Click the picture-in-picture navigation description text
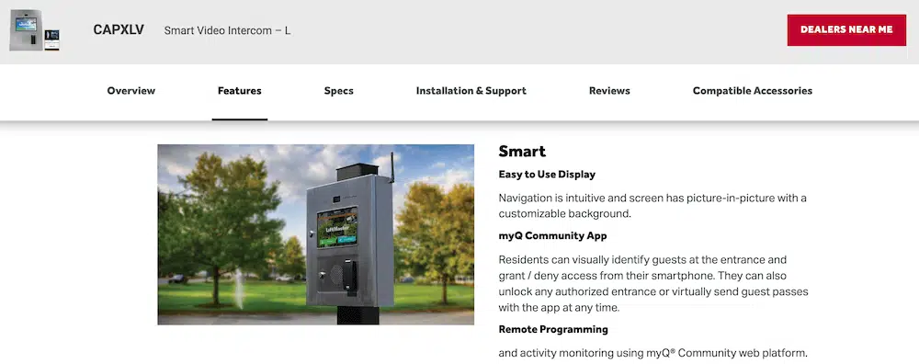Screen dimensions: 919x364 click(652, 206)
